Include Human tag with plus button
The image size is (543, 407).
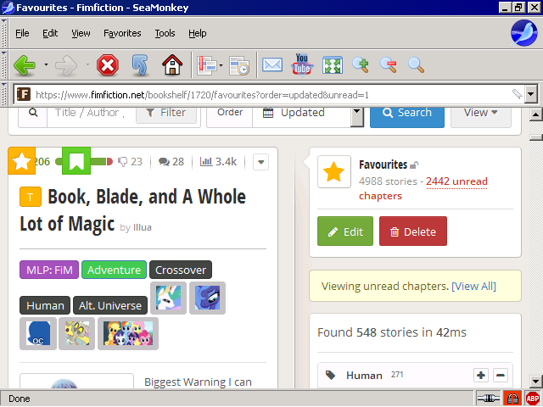click(481, 375)
